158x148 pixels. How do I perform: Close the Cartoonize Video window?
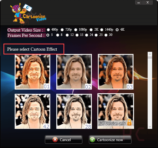(x=148, y=2)
